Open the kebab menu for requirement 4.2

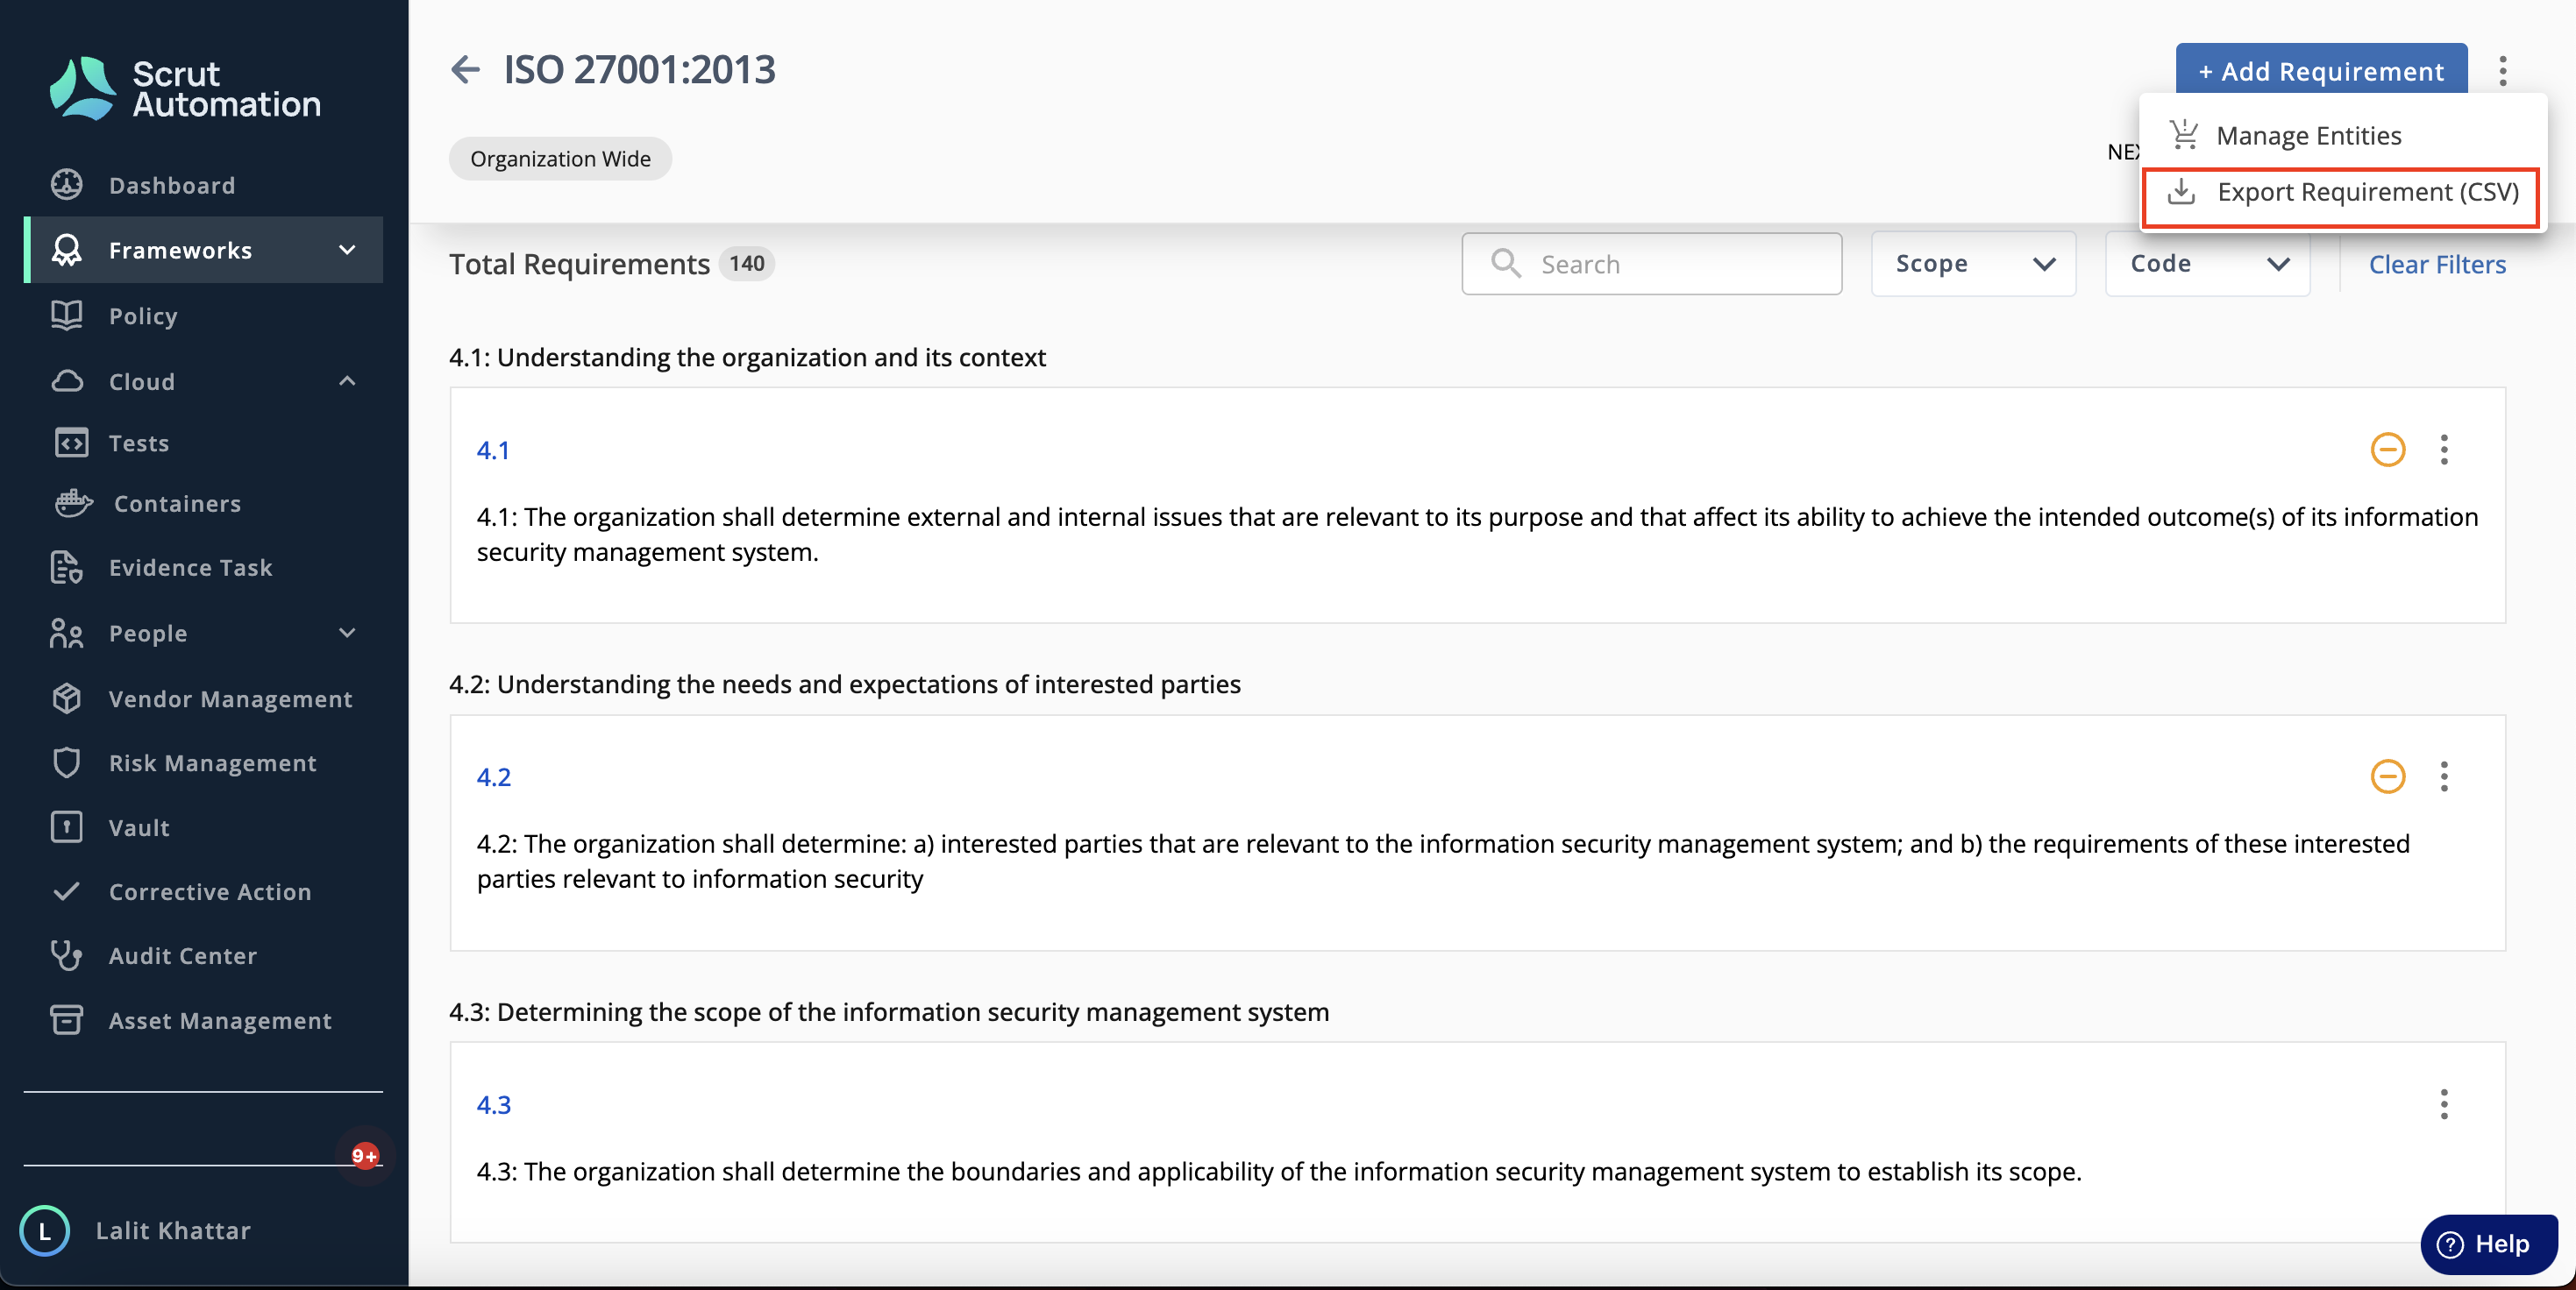pos(2444,776)
